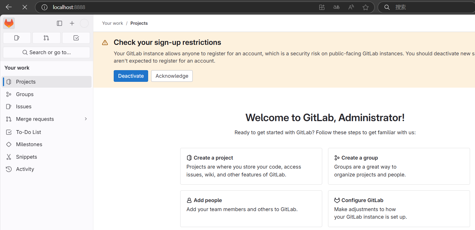Open merge requests shortcut icon
Viewport: 475px width, 230px height.
tap(46, 38)
